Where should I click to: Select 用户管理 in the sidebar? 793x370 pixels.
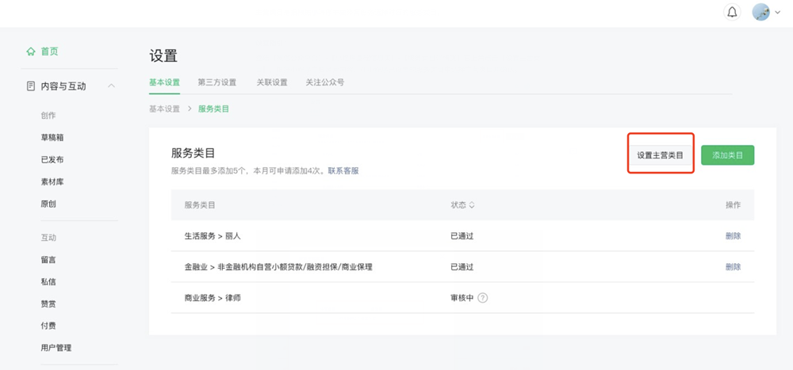56,348
